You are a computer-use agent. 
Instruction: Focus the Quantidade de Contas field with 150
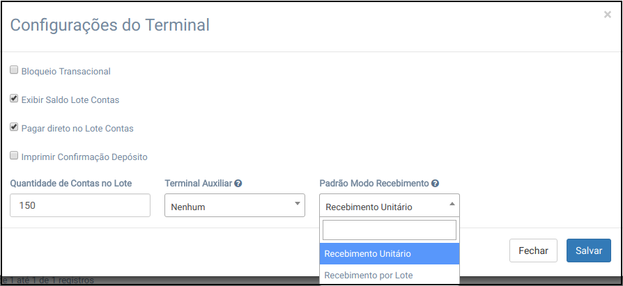[x=80, y=206]
